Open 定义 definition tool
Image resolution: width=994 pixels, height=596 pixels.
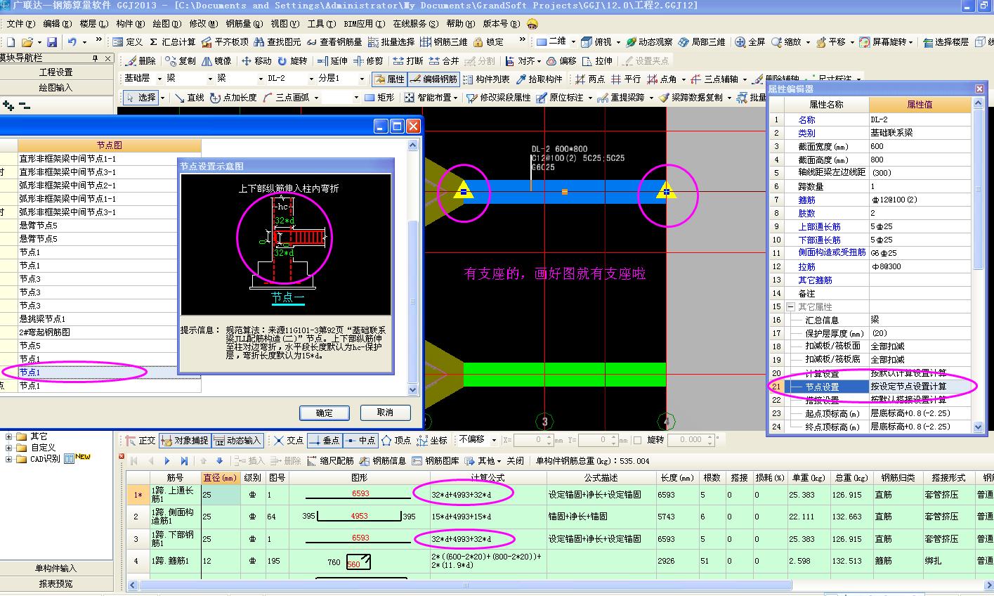click(x=127, y=42)
